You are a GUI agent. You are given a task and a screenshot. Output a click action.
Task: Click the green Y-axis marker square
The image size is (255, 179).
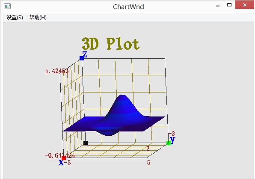(169, 143)
